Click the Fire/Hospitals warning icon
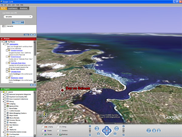 click(8, 134)
